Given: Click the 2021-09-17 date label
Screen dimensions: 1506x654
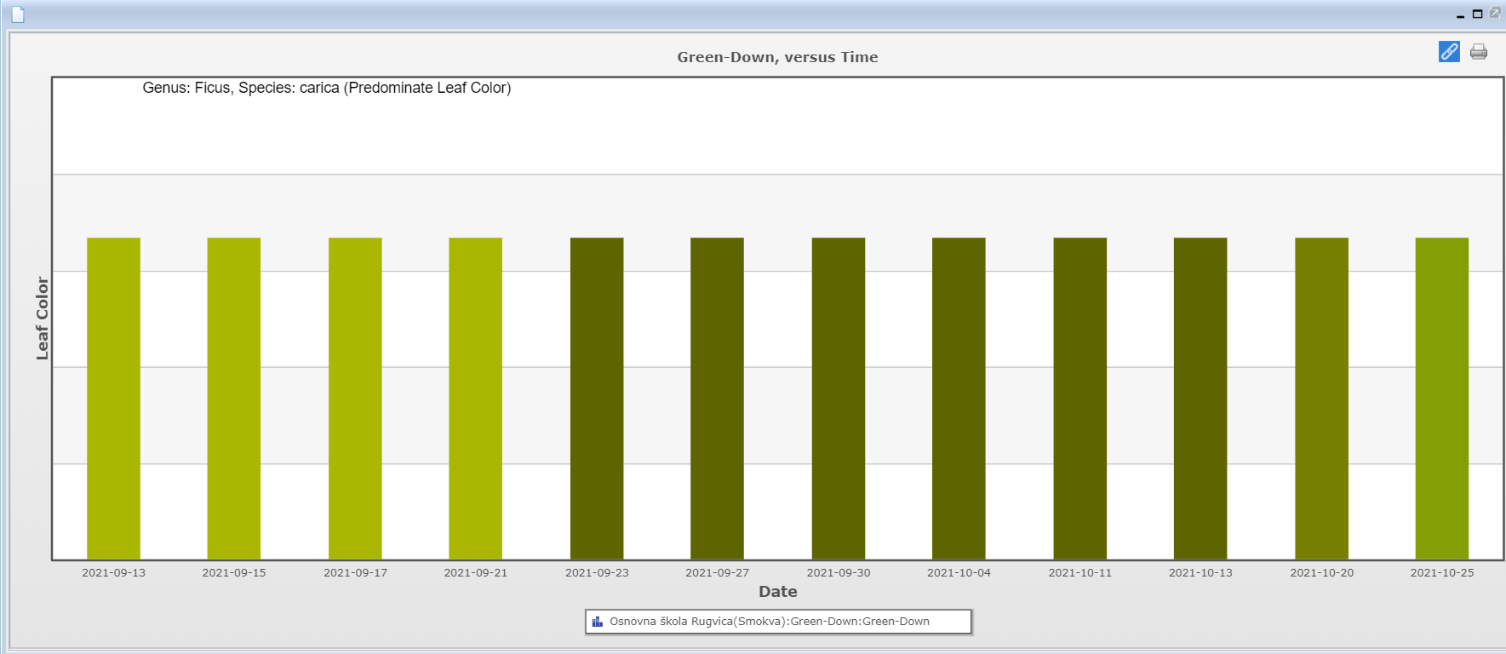Looking at the screenshot, I should 355,573.
